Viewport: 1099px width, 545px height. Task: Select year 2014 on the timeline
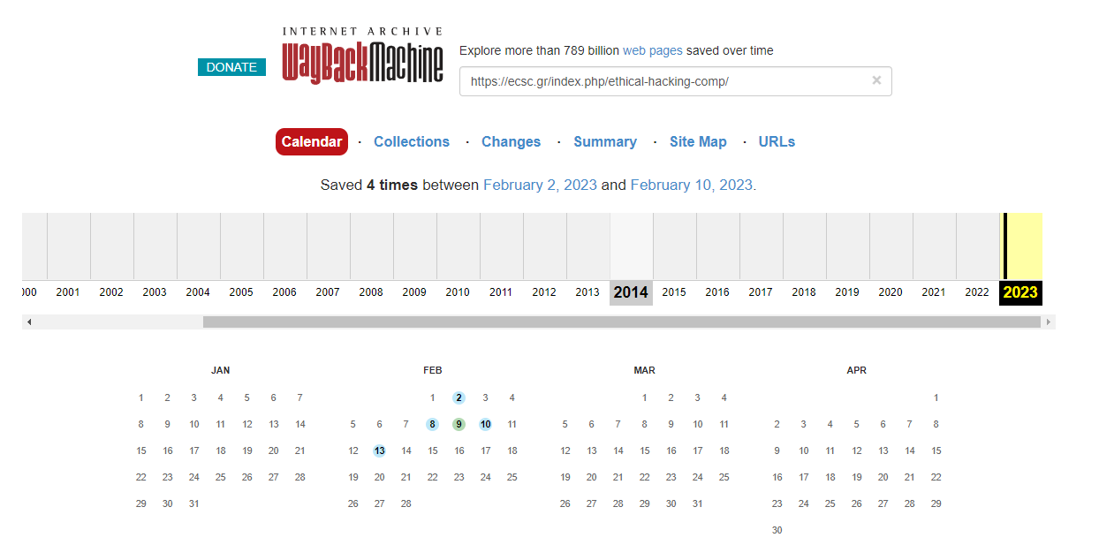631,291
